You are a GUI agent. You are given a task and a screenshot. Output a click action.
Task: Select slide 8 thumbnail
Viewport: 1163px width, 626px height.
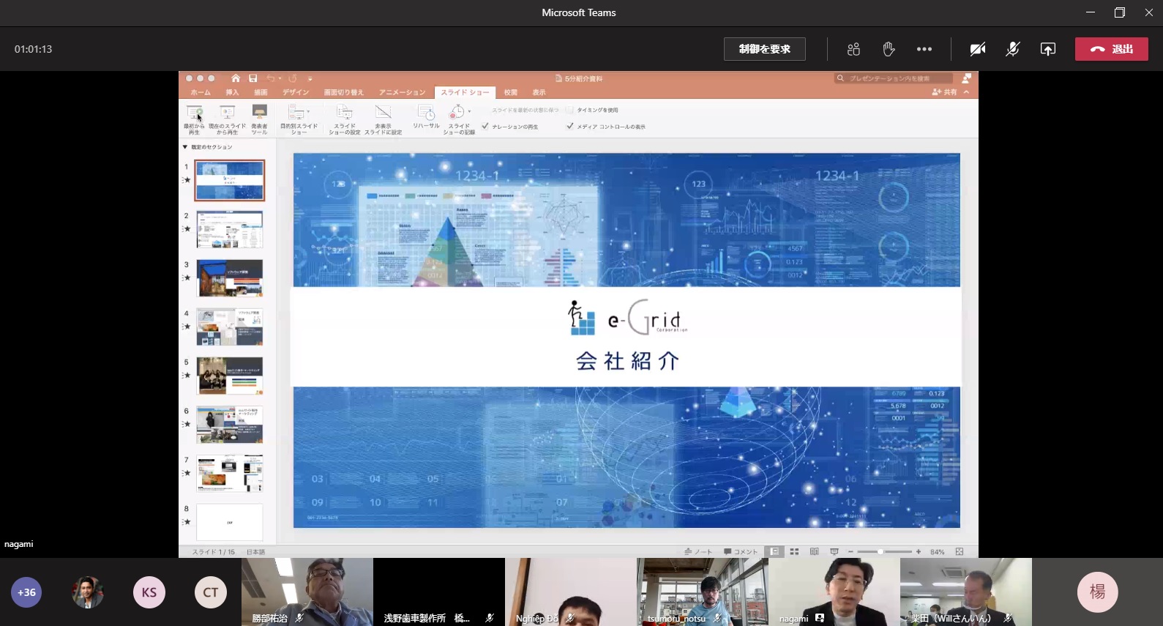(229, 522)
